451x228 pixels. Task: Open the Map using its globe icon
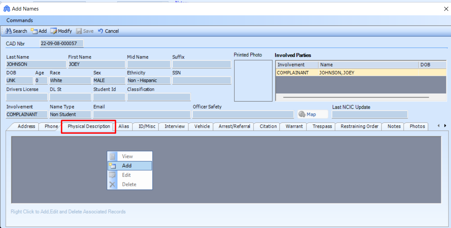click(x=303, y=114)
